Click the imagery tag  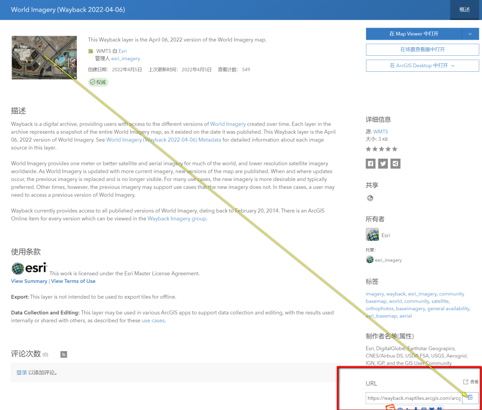click(374, 294)
